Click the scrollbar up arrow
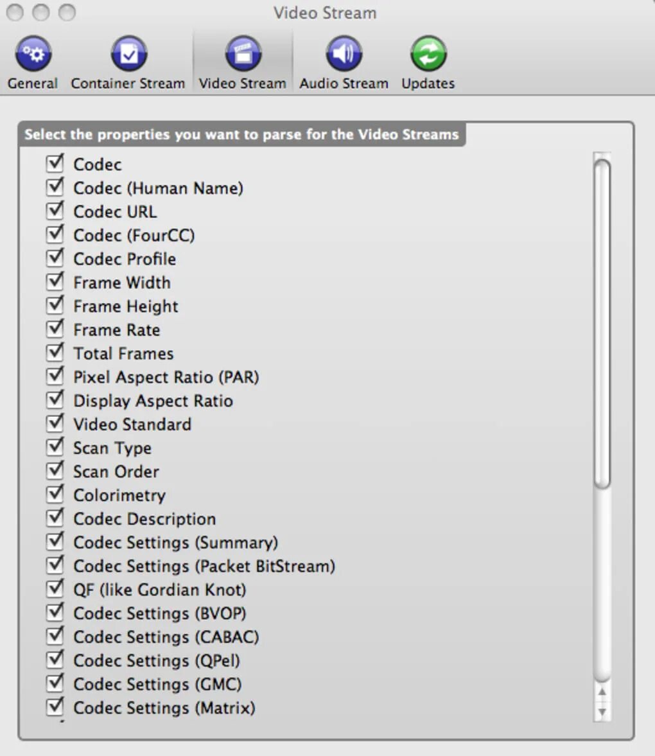This screenshot has height=756, width=655. (x=602, y=692)
